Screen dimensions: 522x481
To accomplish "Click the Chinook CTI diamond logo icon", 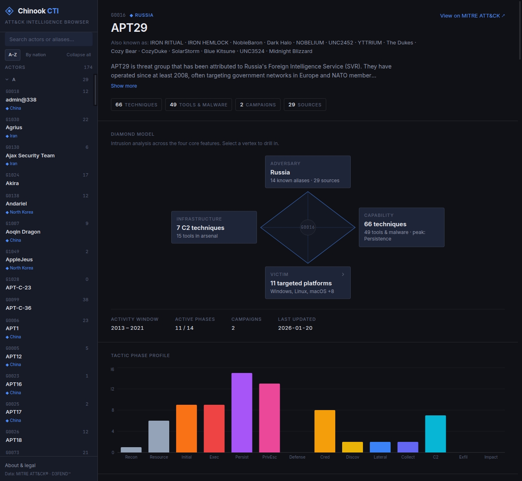I will (9, 11).
